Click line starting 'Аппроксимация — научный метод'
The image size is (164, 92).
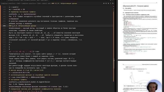point(42,28)
